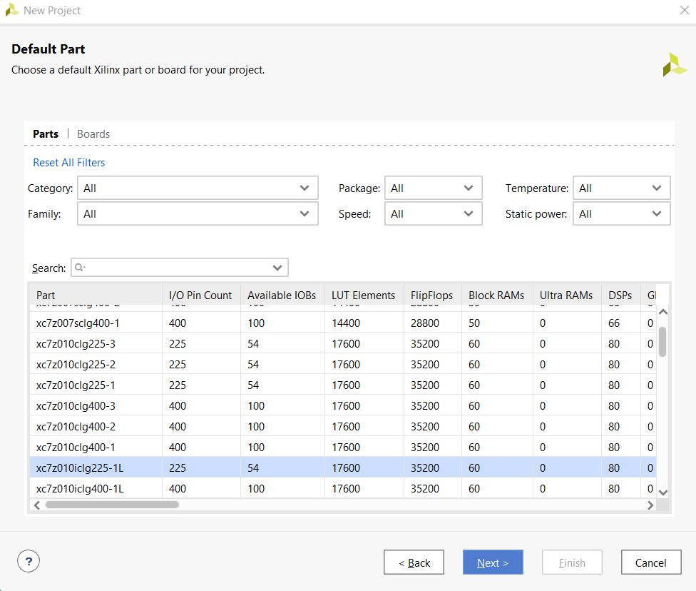
Task: Click the Reset All Filters link
Action: tap(69, 163)
